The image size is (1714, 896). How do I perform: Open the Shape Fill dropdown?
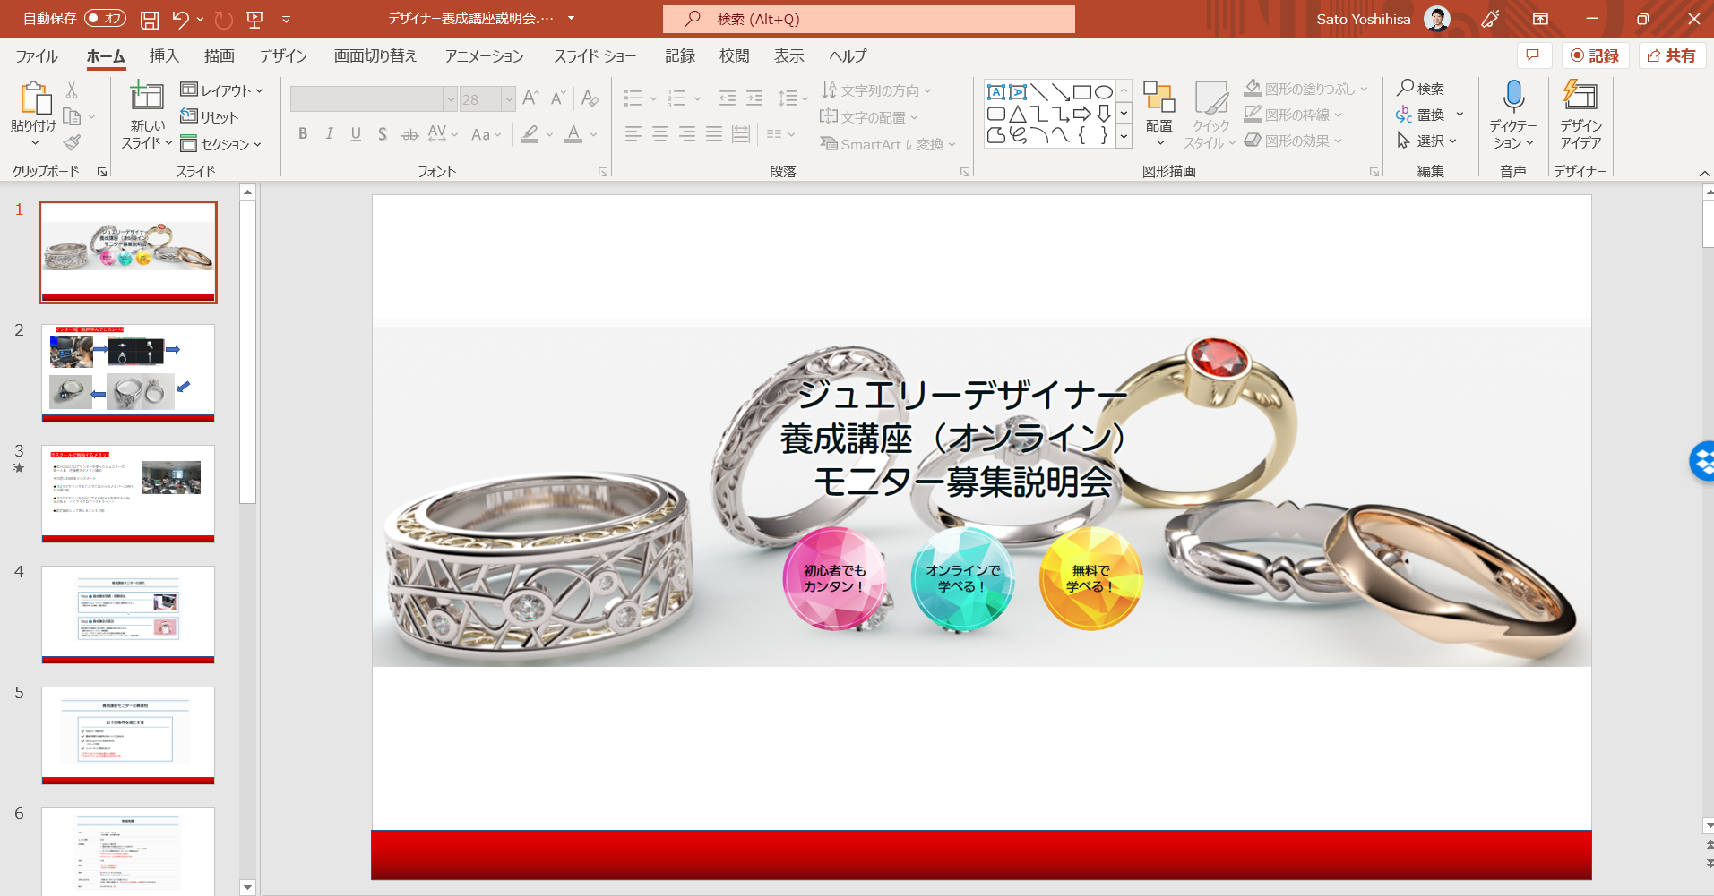pyautogui.click(x=1305, y=89)
